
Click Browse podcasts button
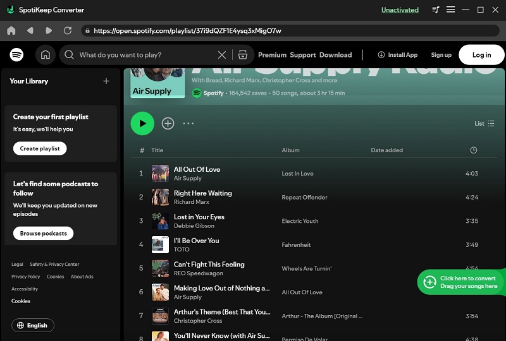pyautogui.click(x=43, y=234)
